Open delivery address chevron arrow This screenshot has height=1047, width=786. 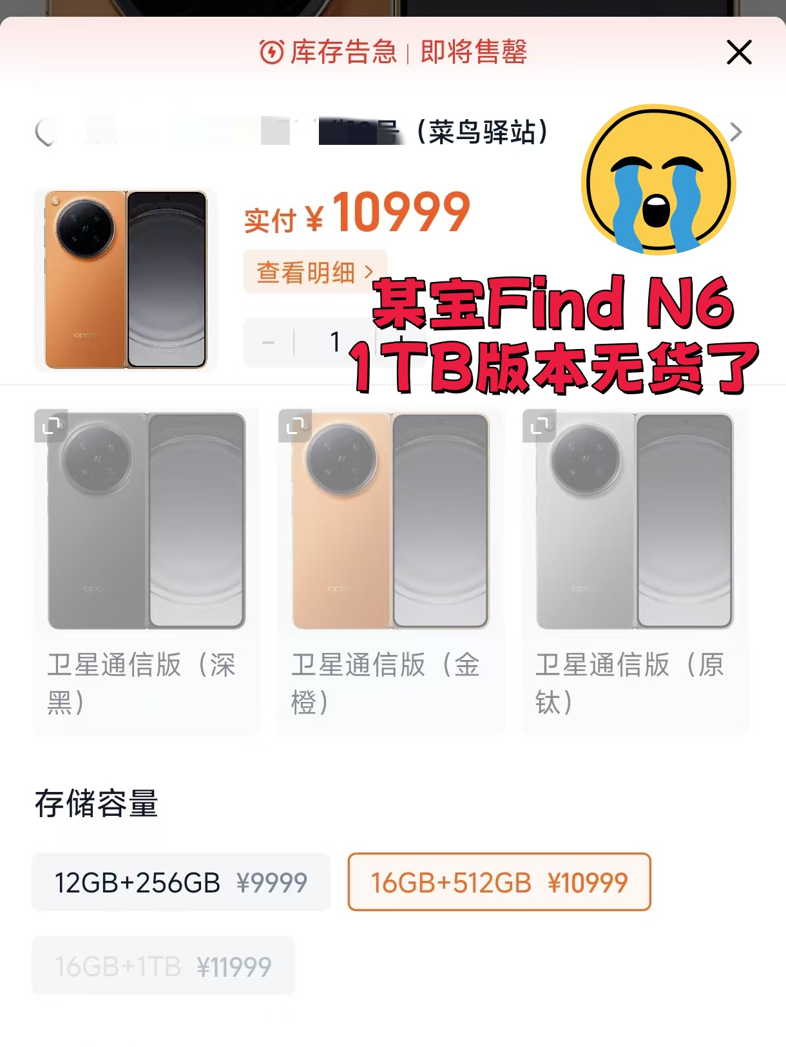pyautogui.click(x=736, y=132)
